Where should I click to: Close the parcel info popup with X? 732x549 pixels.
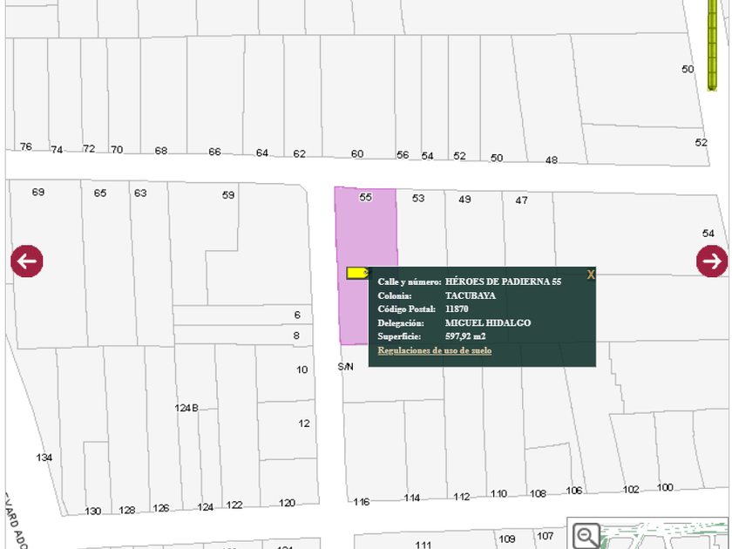point(591,274)
